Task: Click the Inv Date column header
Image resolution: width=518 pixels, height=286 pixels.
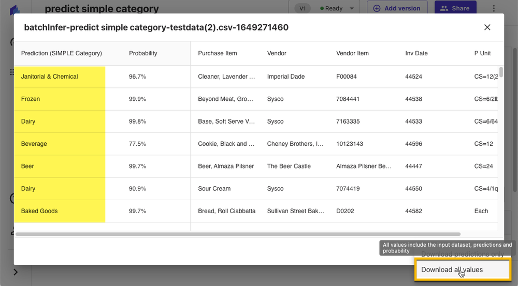Action: [x=416, y=53]
